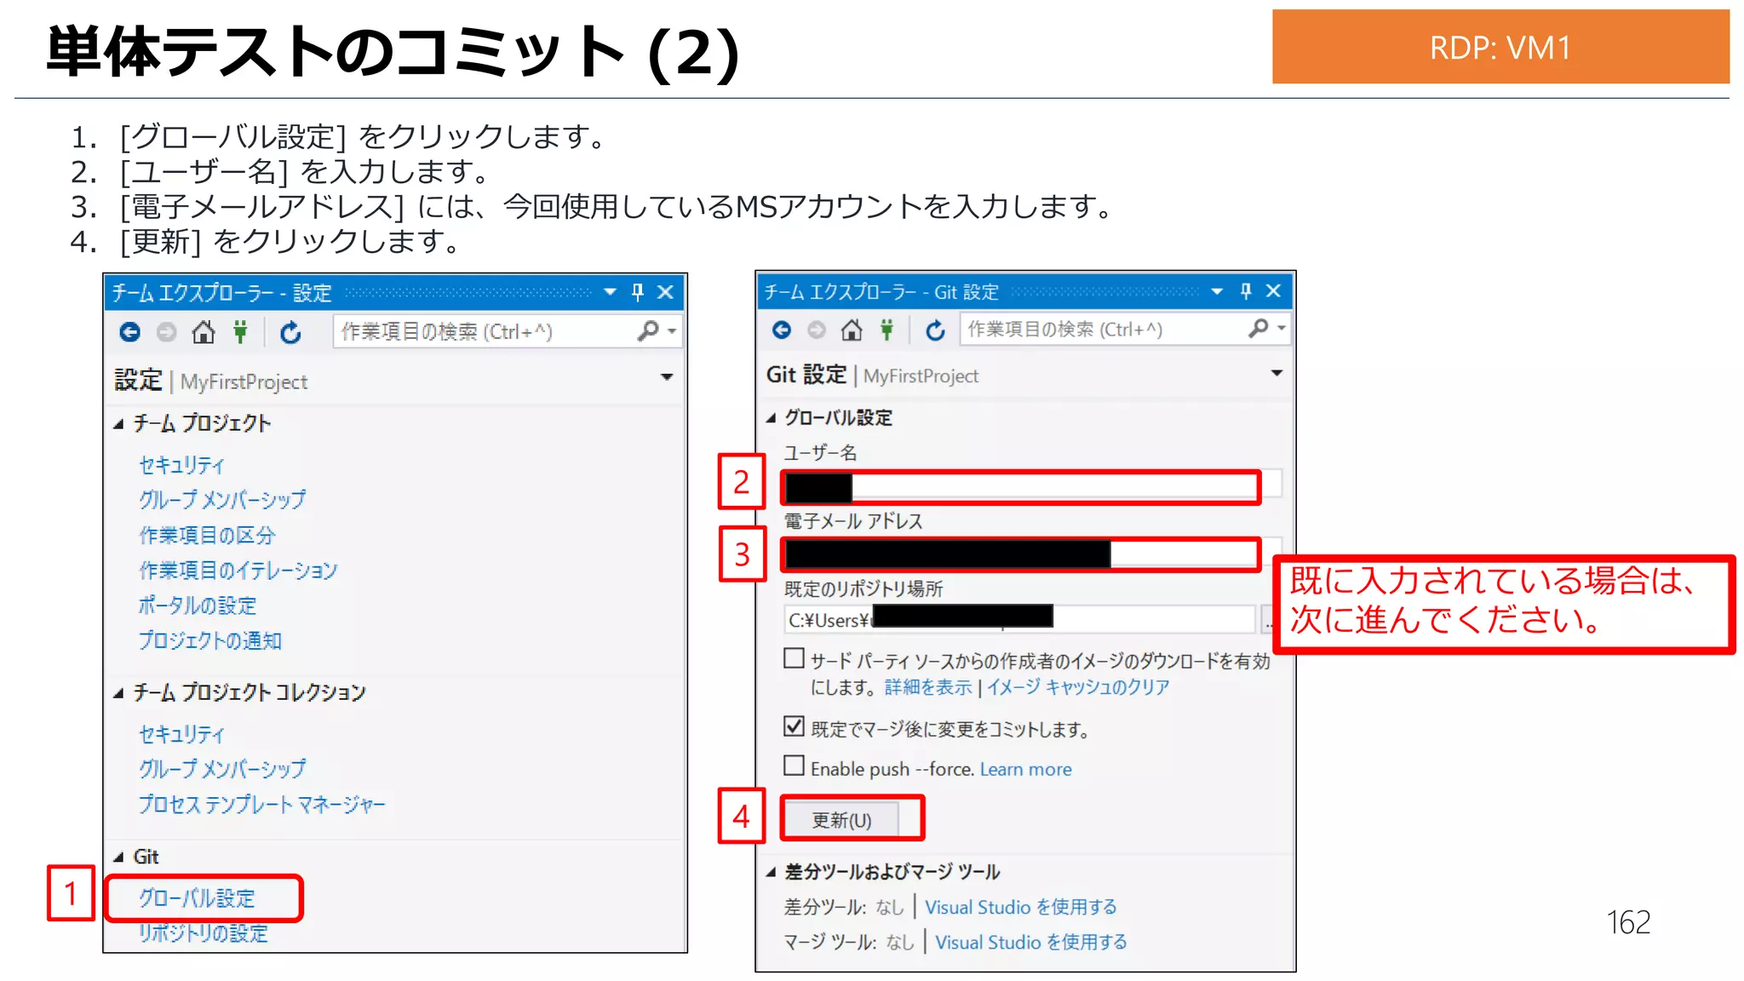Open the 設定 | MyFirstProject page dropdown
The width and height of the screenshot is (1744, 981).
point(667,376)
